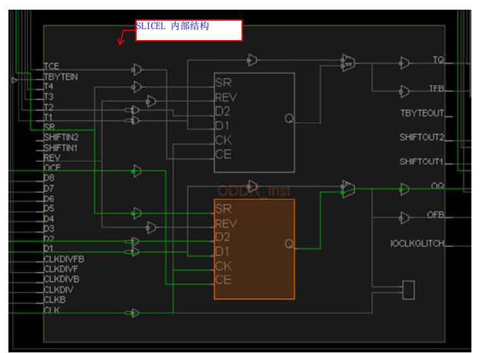
Task: Select the green SR buffer feeding ODDR_inst
Action: click(137, 213)
